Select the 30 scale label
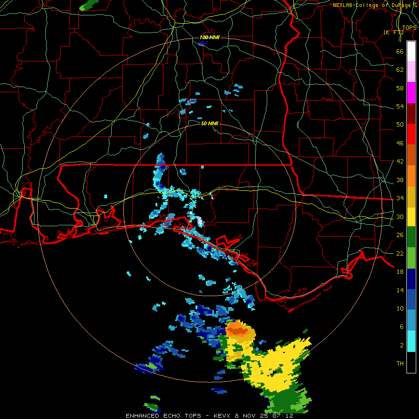419x419 pixels. [400, 216]
